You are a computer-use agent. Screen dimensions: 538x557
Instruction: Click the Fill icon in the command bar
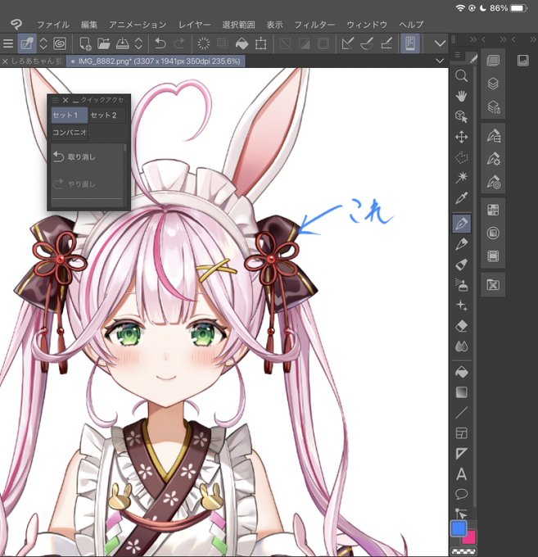(242, 43)
